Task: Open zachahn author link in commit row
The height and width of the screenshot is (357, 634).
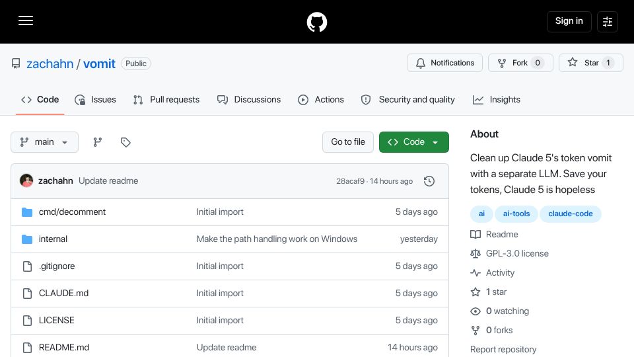Action: [55, 181]
